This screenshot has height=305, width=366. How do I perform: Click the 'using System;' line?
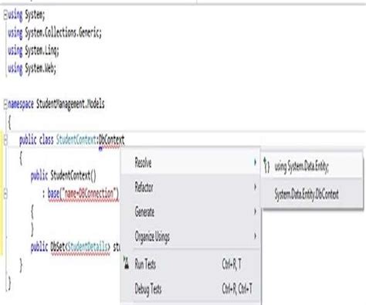(x=26, y=15)
